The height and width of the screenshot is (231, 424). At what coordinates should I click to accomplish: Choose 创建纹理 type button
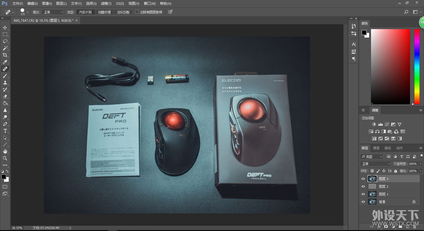tap(104, 12)
